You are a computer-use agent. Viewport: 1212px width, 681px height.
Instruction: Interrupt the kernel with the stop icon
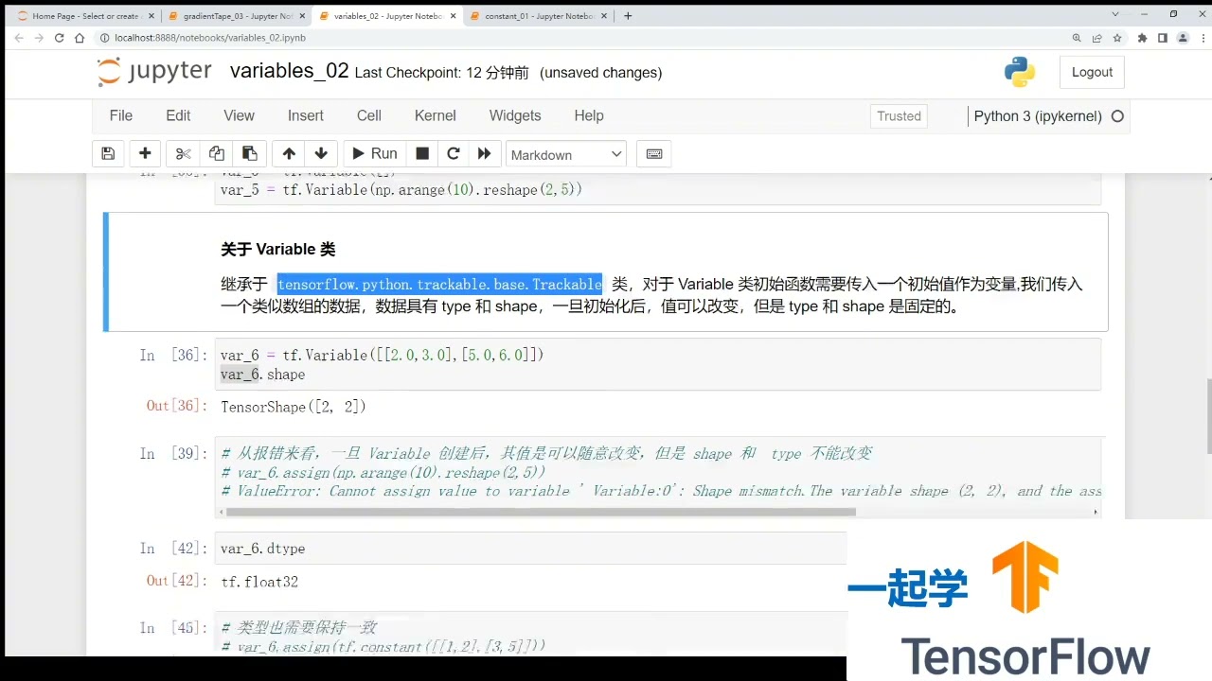click(x=422, y=153)
